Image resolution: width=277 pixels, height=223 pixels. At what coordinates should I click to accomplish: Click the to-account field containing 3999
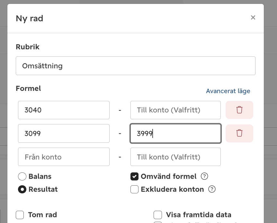(x=175, y=133)
